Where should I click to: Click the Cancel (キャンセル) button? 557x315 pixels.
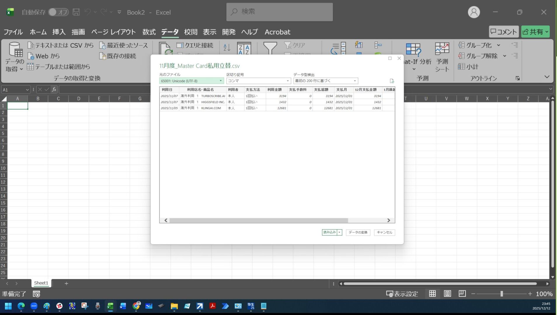(x=384, y=232)
